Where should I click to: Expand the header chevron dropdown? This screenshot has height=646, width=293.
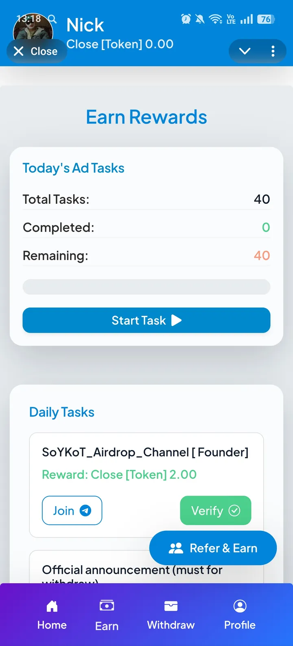[x=245, y=51]
